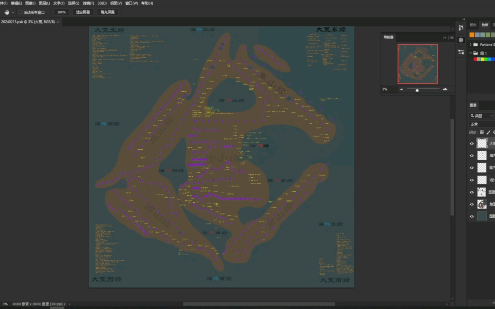The height and width of the screenshot is (309, 495).
Task: Open the 编辑(E) menu
Action: [16, 3]
